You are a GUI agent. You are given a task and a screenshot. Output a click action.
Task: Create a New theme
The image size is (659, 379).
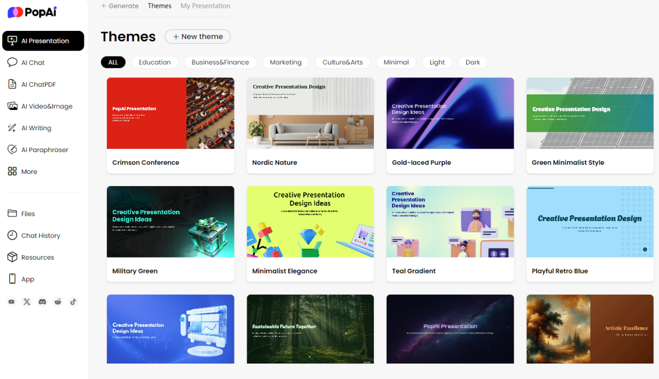coord(197,36)
